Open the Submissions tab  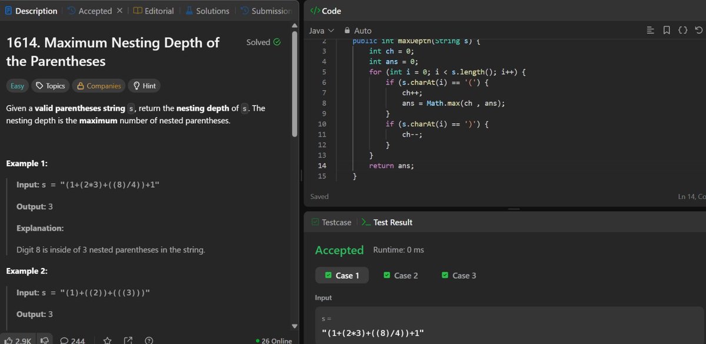266,11
